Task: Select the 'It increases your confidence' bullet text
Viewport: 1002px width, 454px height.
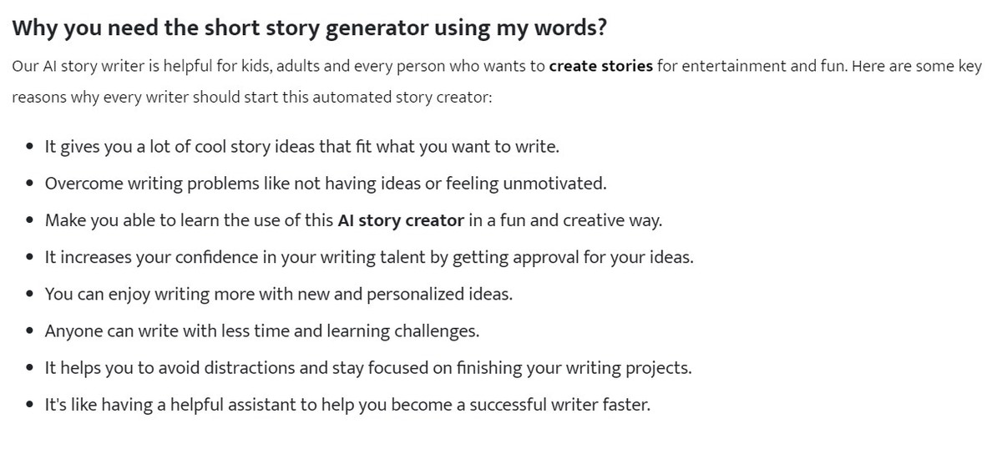Action: coord(369,258)
